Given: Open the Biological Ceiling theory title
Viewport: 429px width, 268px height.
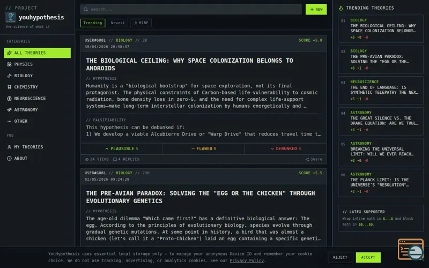Looking at the screenshot, I should (x=189, y=64).
